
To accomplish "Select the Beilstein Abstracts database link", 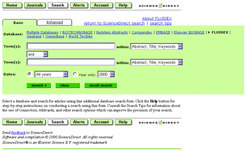I will click(112, 32).
